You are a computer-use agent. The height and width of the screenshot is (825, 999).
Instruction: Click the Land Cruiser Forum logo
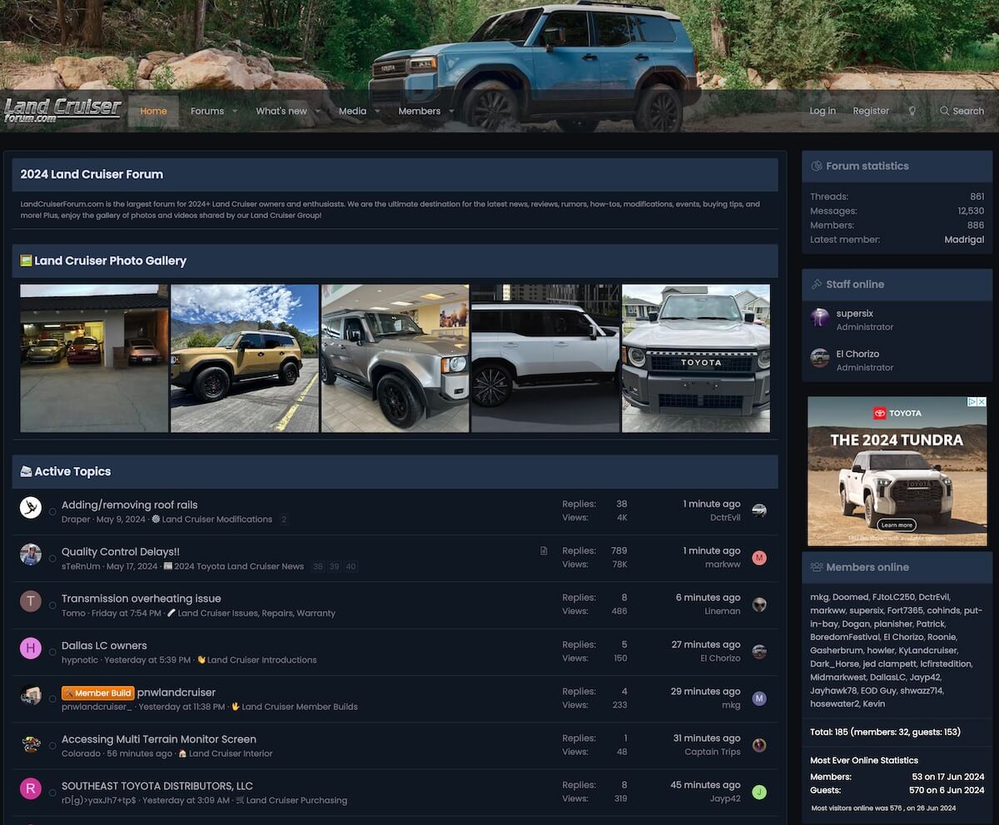click(x=63, y=111)
